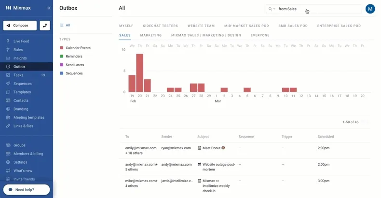Switch to the Everyone tab
This screenshot has height=198, width=381.
pyautogui.click(x=260, y=35)
